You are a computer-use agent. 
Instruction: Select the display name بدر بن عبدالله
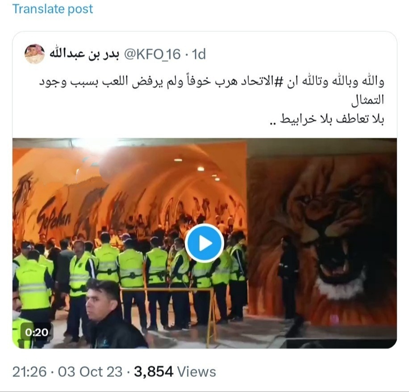(84, 55)
